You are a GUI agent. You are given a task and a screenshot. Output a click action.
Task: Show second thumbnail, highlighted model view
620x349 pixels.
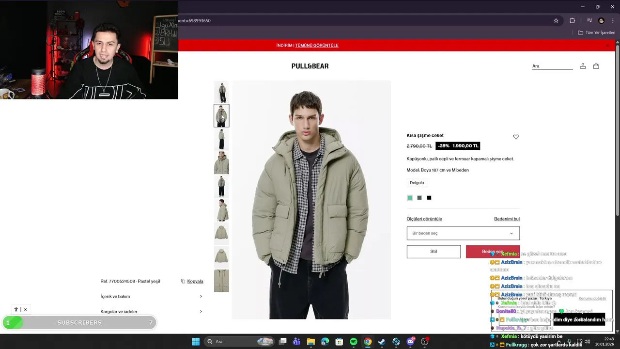pos(221,116)
